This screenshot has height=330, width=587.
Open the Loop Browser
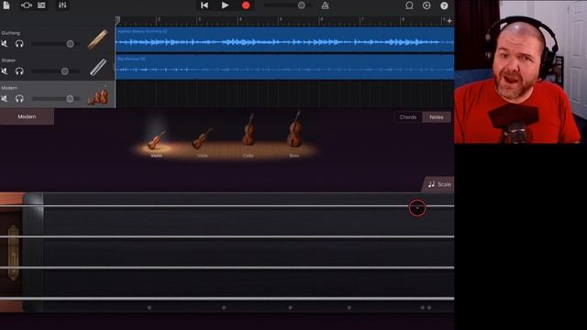tap(409, 5)
